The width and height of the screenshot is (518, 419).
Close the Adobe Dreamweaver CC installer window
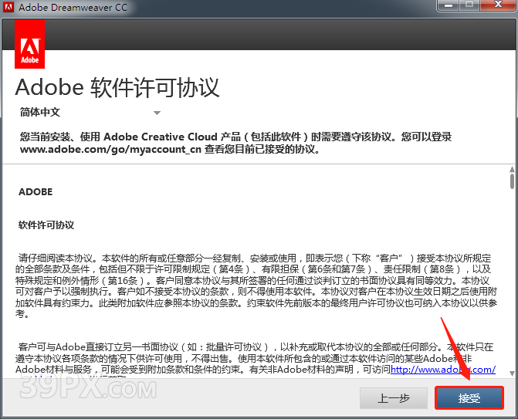pyautogui.click(x=498, y=5)
